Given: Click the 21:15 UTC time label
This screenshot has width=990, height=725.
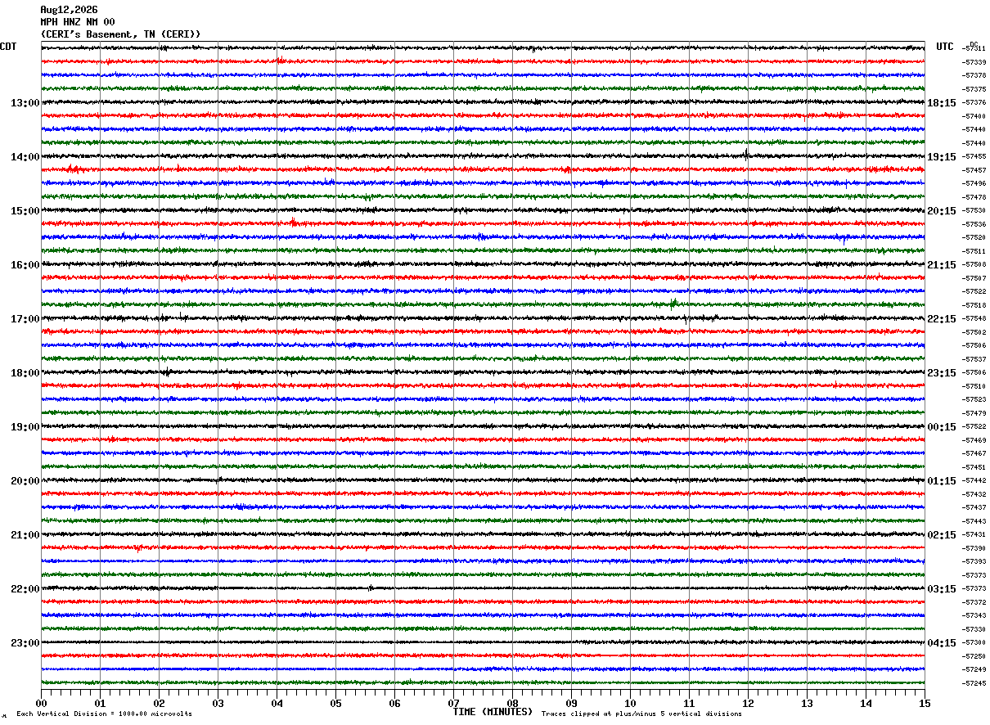Looking at the screenshot, I should 942,264.
